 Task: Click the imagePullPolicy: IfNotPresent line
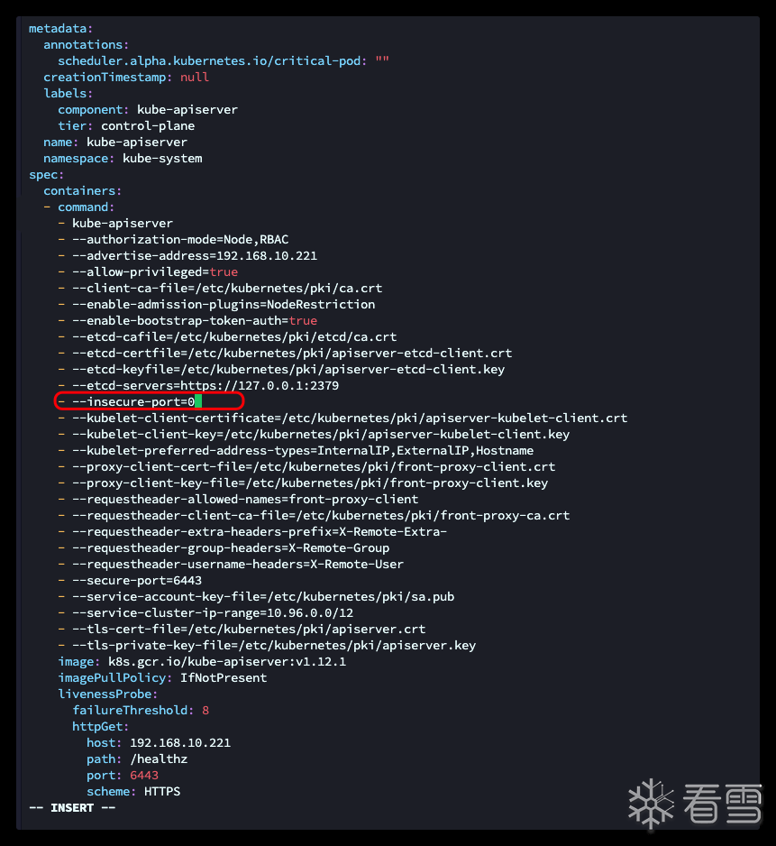coord(162,677)
